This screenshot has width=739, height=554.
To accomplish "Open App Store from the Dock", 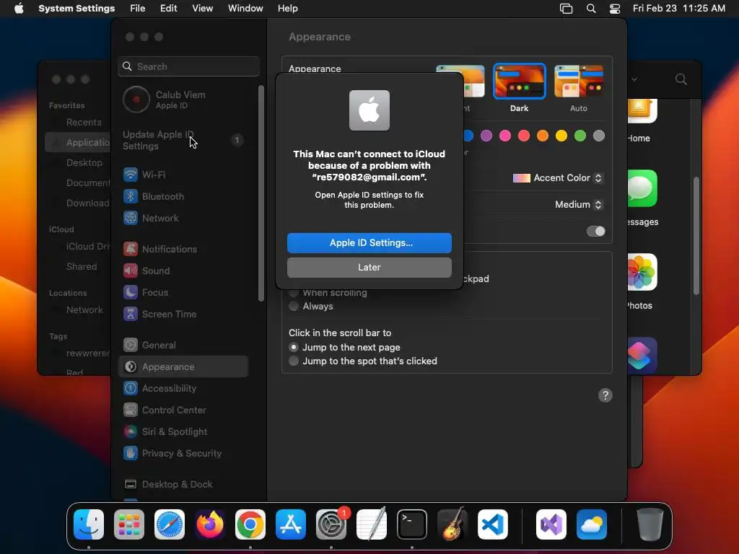I will [x=291, y=524].
